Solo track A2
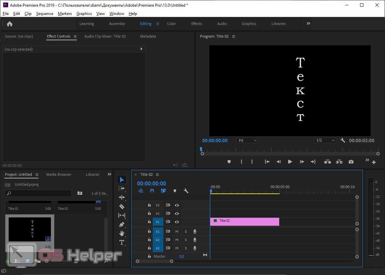This screenshot has width=385, height=275. pos(186,240)
